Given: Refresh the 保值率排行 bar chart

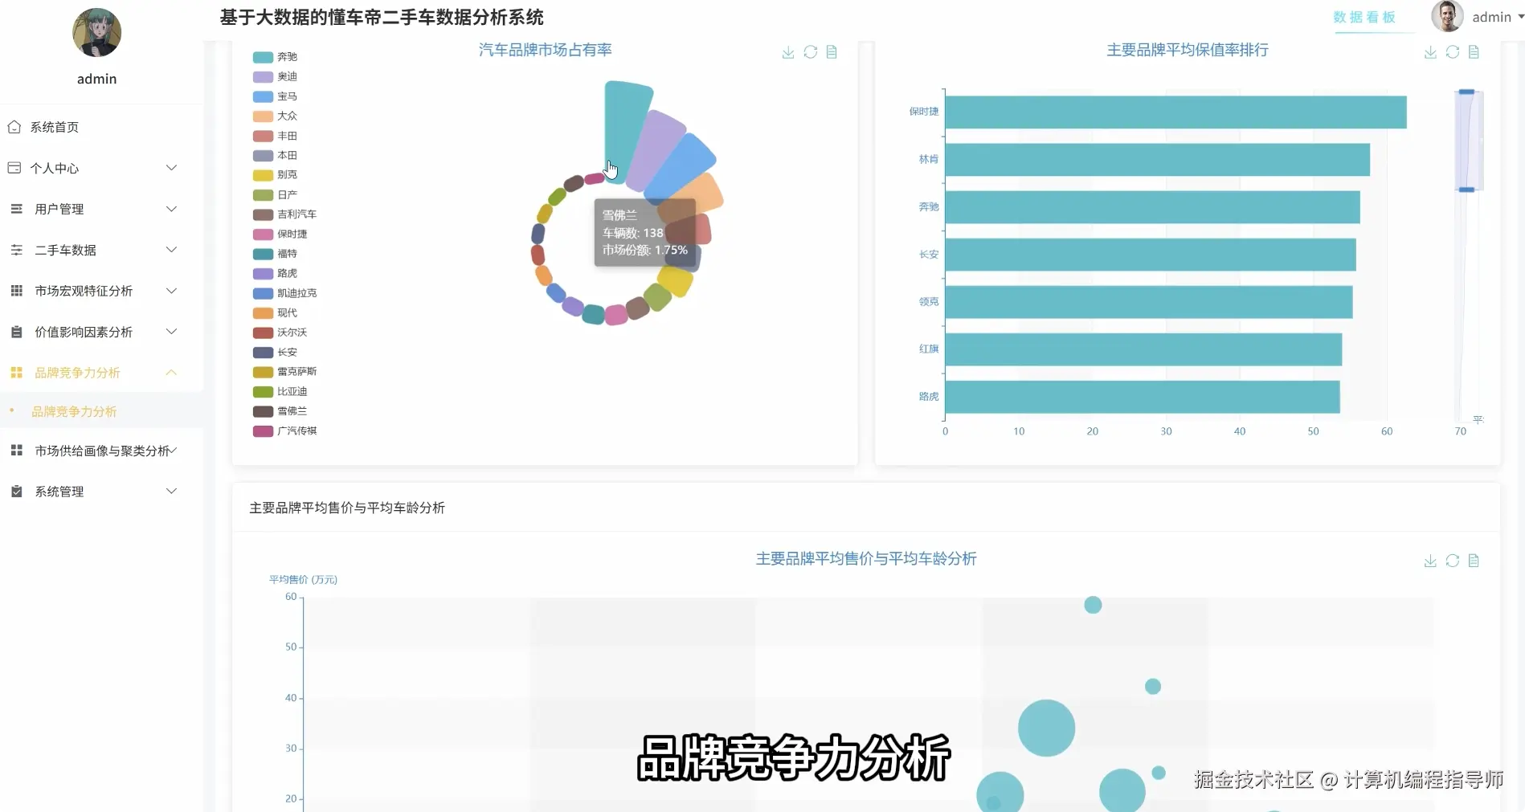Looking at the screenshot, I should tap(1452, 52).
